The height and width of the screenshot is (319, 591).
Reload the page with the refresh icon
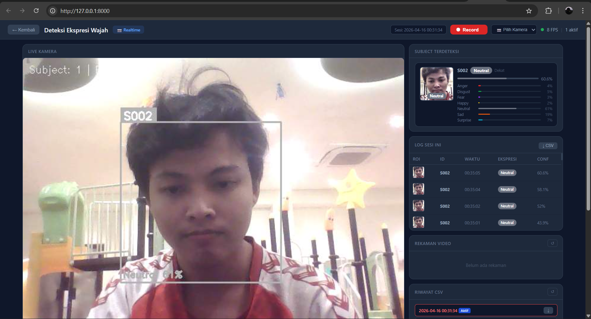[x=36, y=11]
